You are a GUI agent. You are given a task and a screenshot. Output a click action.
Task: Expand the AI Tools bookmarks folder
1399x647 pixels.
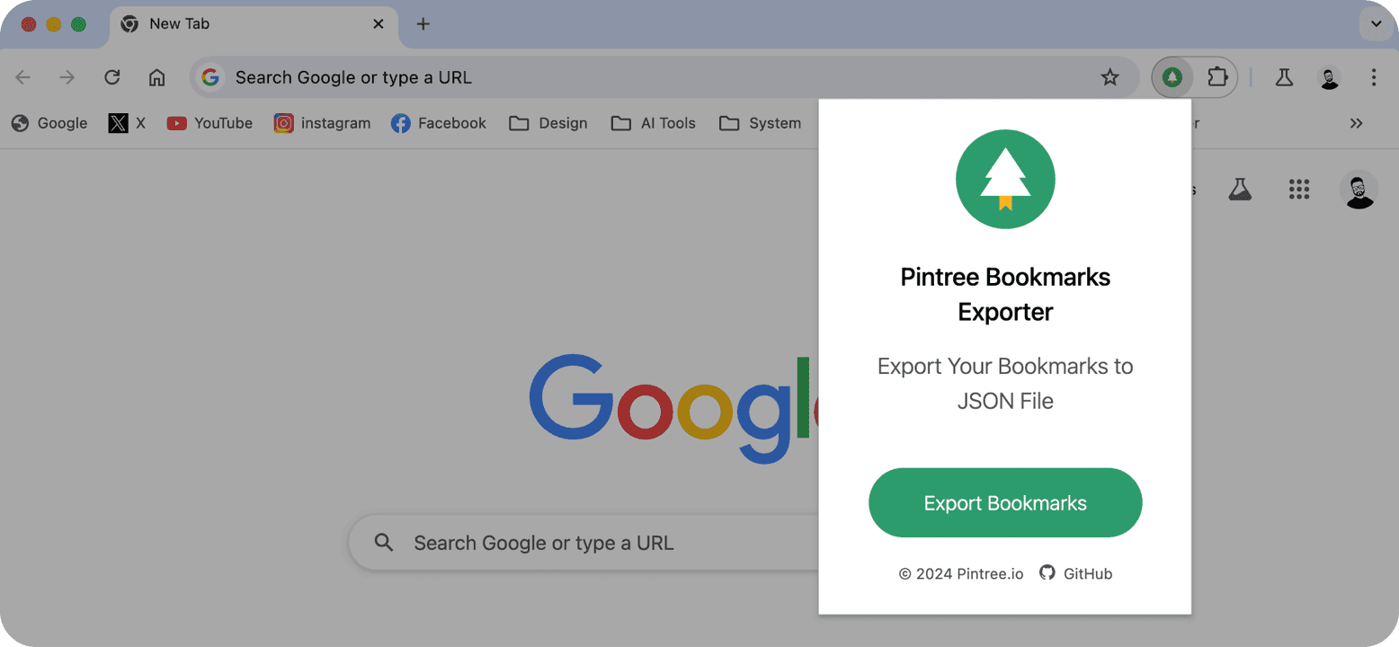tap(654, 123)
